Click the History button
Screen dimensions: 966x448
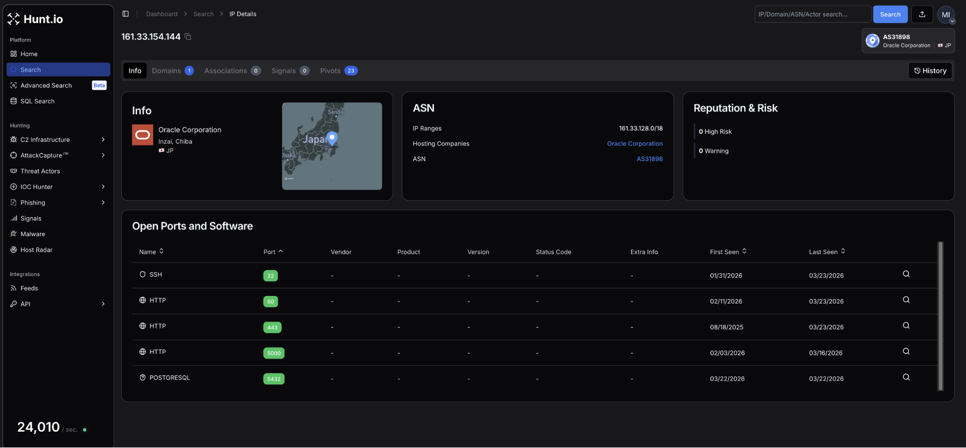(x=930, y=71)
